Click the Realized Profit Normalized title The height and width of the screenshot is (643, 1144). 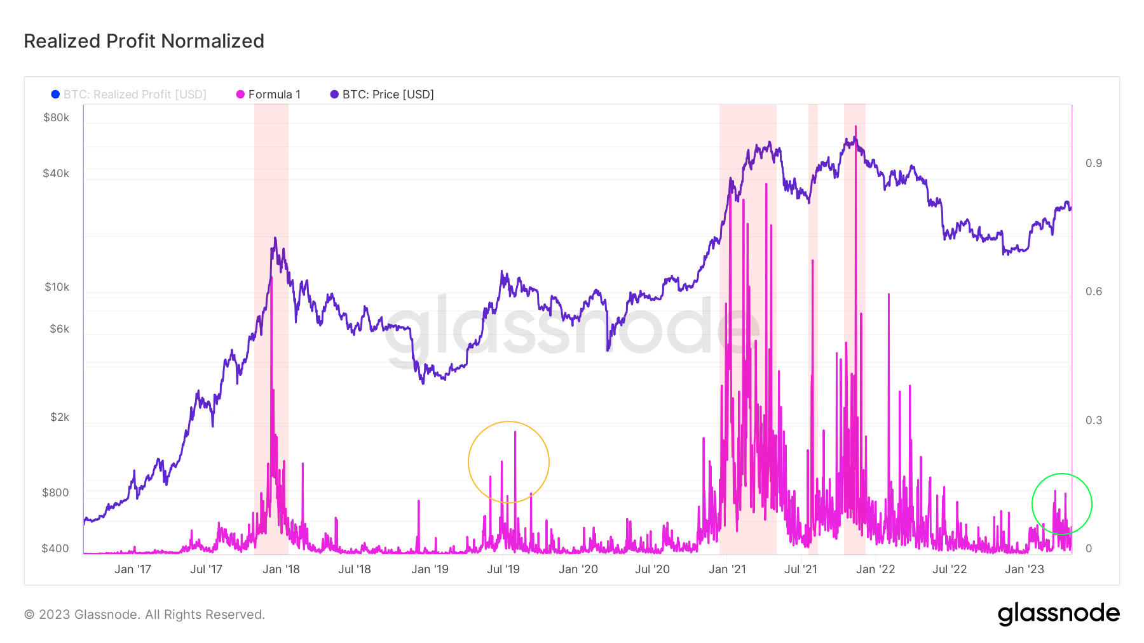click(x=144, y=41)
